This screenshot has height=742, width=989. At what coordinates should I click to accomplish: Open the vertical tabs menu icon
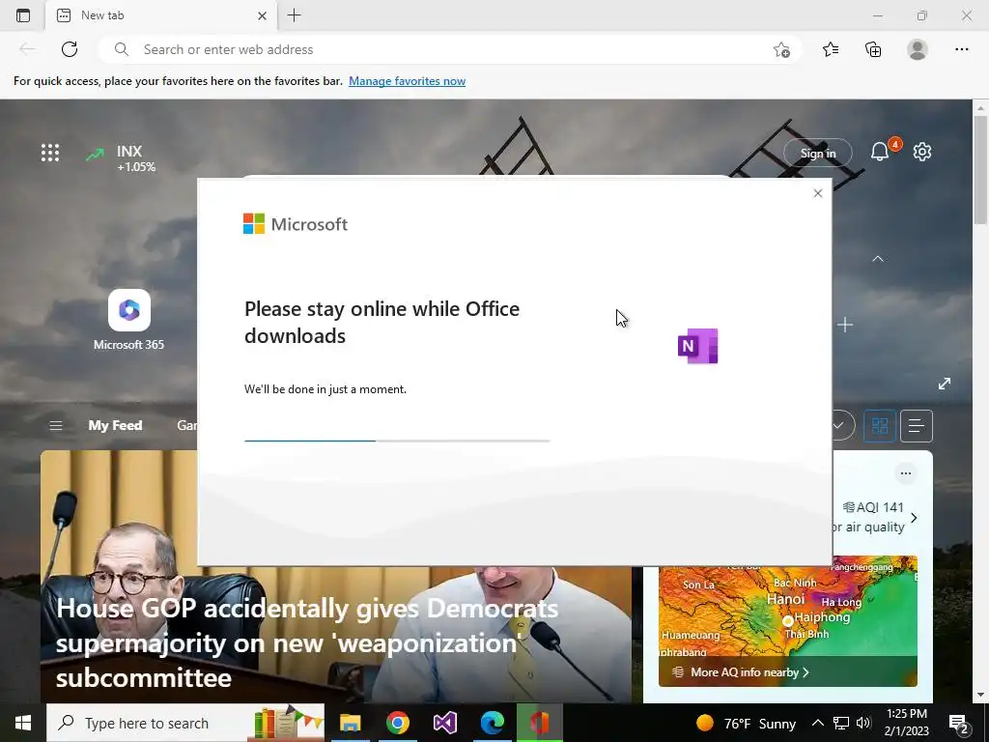tap(23, 15)
